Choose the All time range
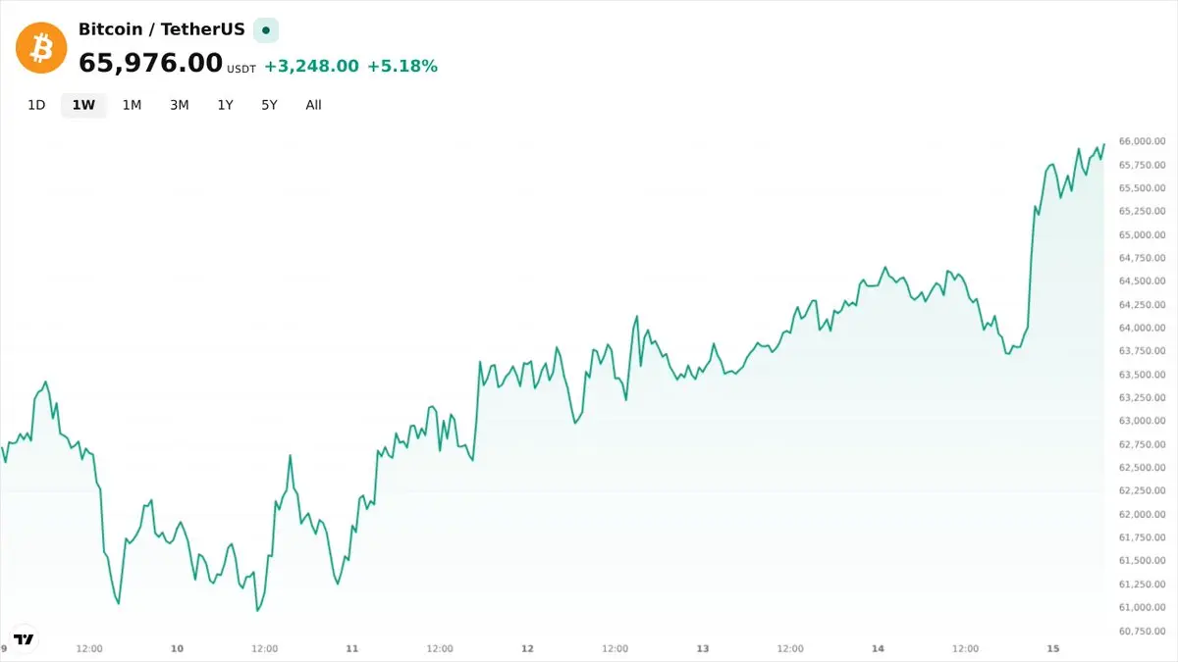The image size is (1178, 662). click(x=313, y=105)
